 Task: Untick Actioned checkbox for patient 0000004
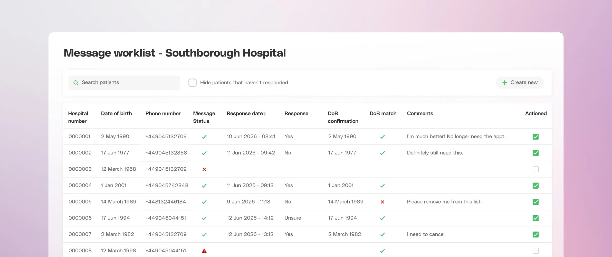535,186
